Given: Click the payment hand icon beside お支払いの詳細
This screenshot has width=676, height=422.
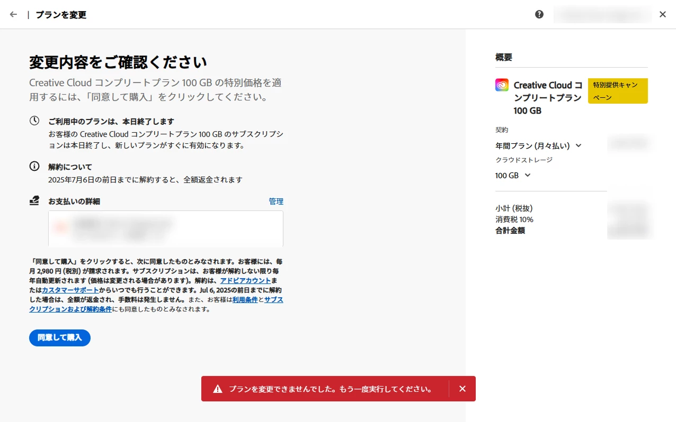Looking at the screenshot, I should tap(34, 200).
